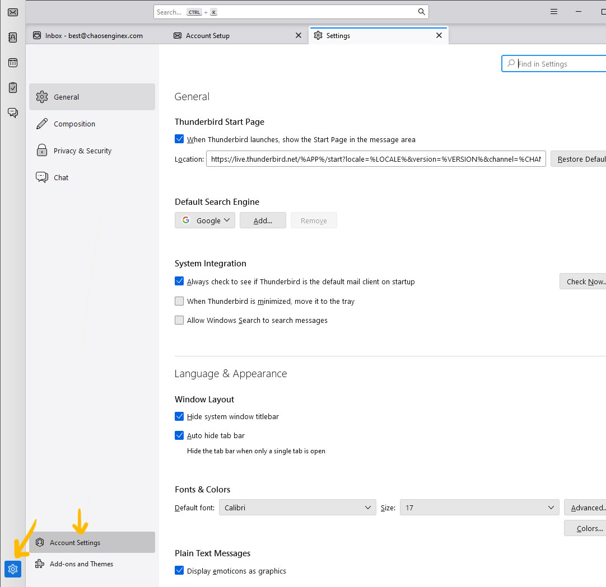The width and height of the screenshot is (606, 587).
Task: Open the Tasks space icon
Action: (x=12, y=88)
